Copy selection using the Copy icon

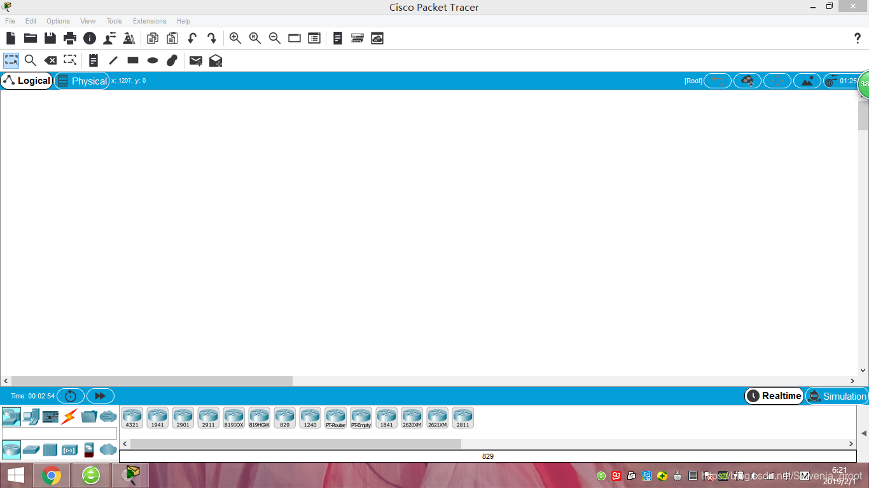153,38
